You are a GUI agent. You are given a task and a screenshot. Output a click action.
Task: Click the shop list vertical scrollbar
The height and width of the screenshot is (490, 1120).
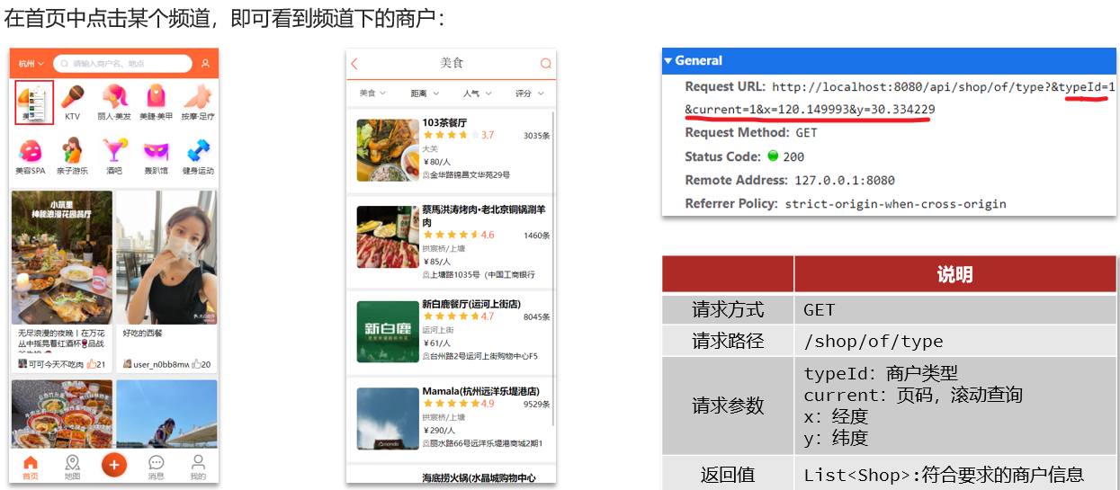[553, 270]
